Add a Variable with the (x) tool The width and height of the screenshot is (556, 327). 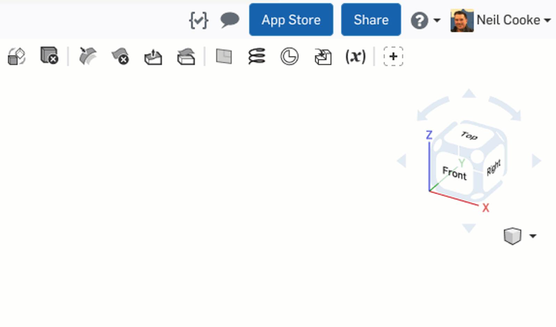coord(355,56)
